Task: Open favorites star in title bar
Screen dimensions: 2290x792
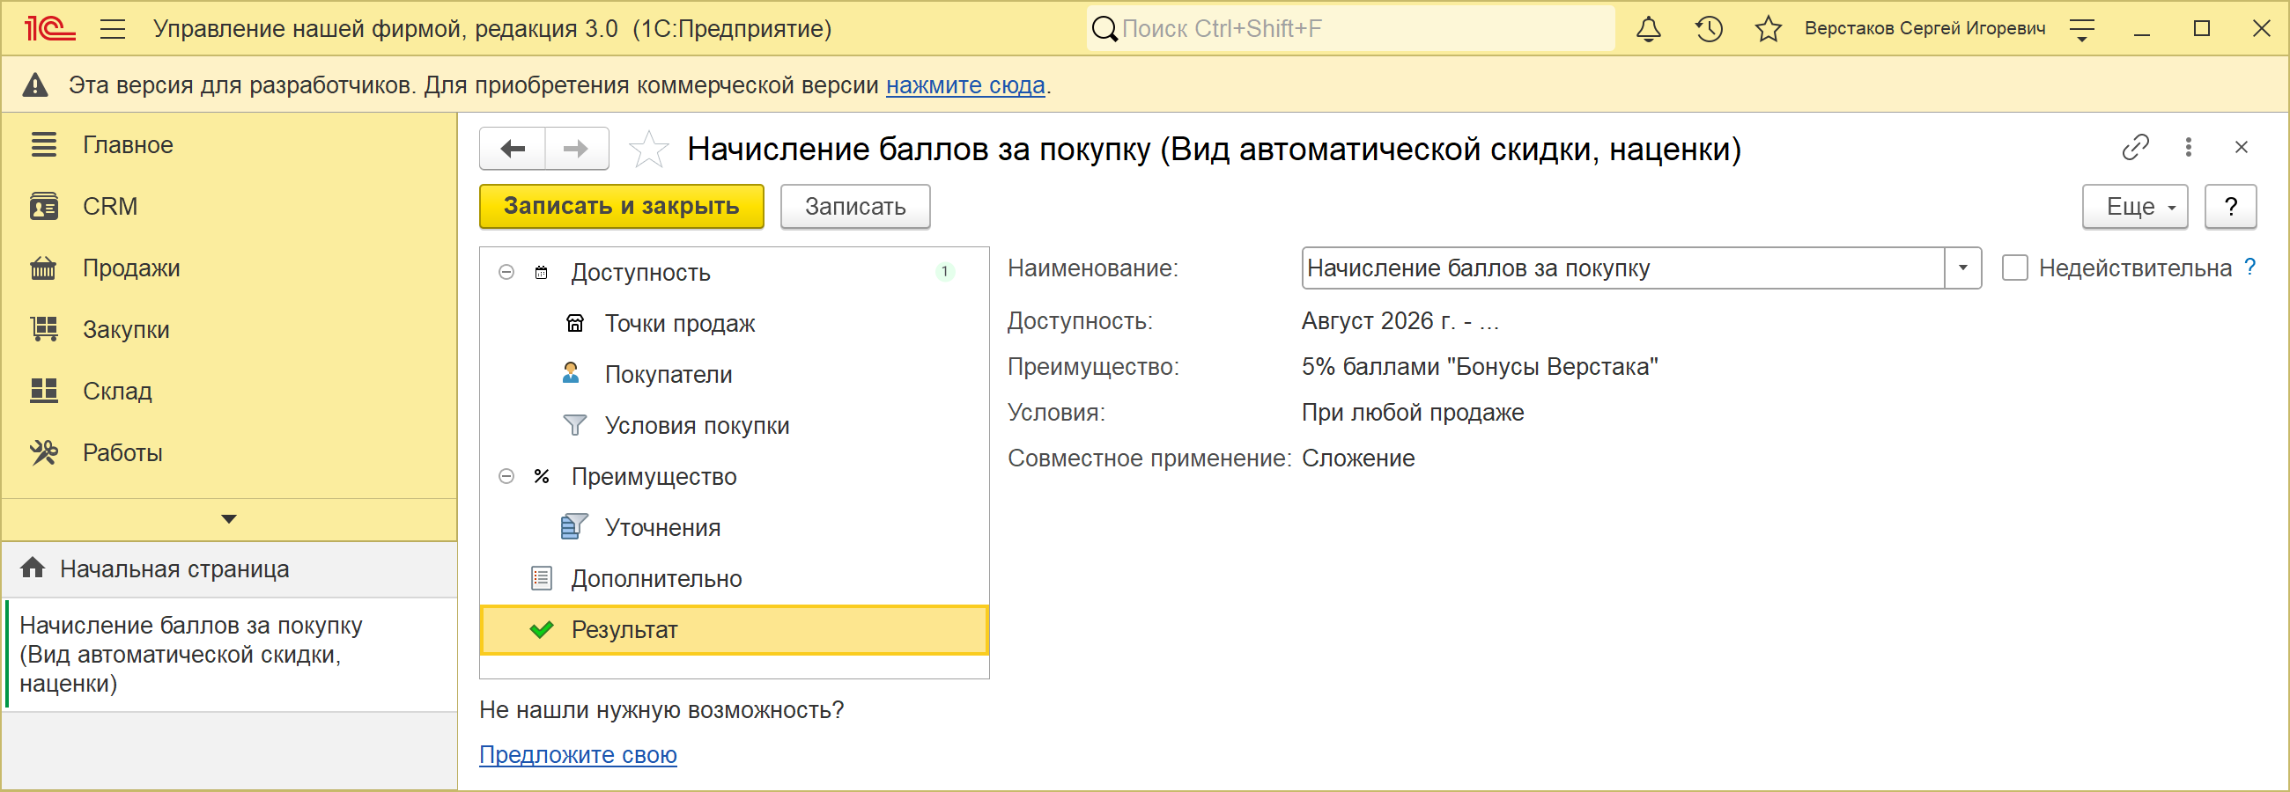Action: pos(1769,28)
